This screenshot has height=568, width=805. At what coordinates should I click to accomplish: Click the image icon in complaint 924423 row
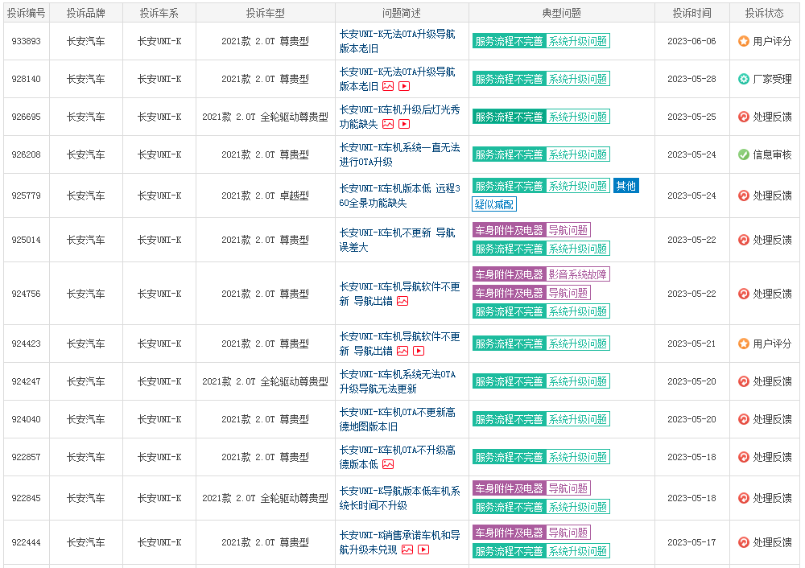(402, 351)
